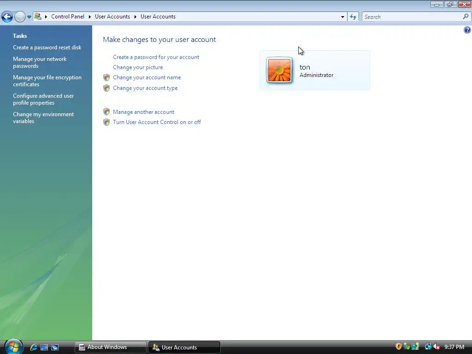
Task: Open Change my environment variables
Action: [43, 118]
